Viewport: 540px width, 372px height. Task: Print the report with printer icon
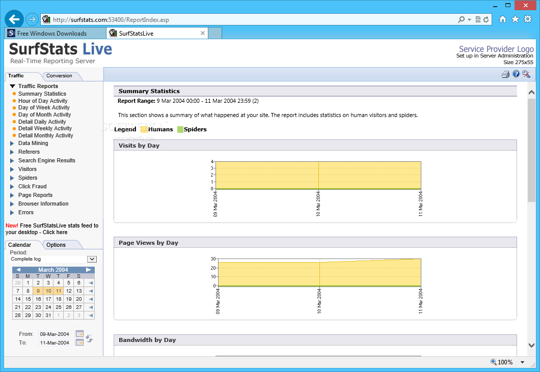point(505,74)
